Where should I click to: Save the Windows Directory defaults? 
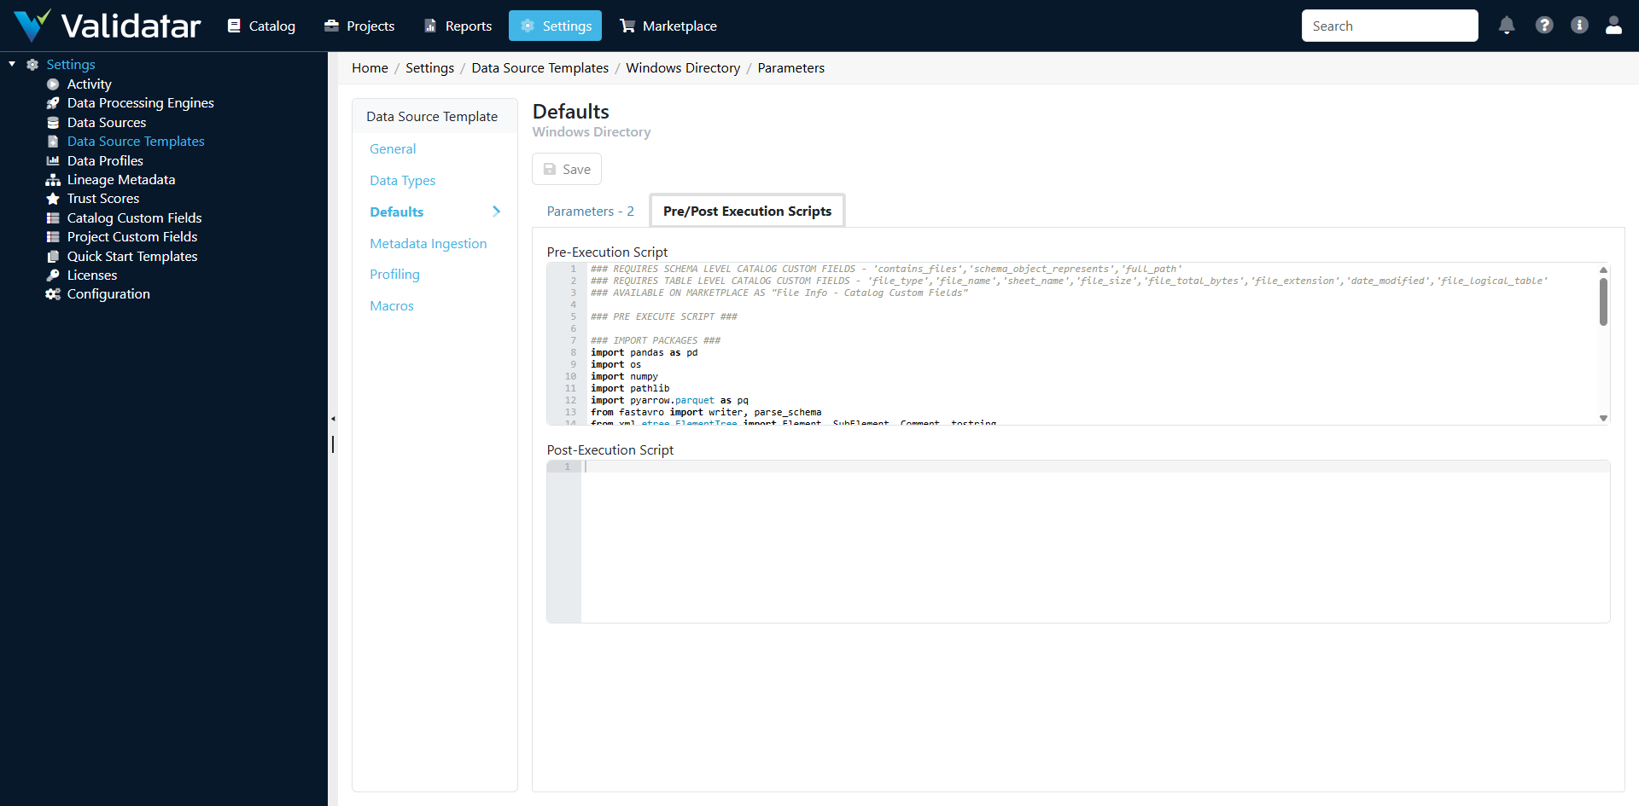tap(566, 168)
